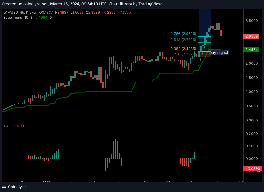Select the close price C2.9589
This screenshot has width=264, height=192.
93,13
